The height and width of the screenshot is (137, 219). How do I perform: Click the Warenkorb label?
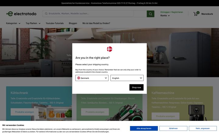coord(207,14)
